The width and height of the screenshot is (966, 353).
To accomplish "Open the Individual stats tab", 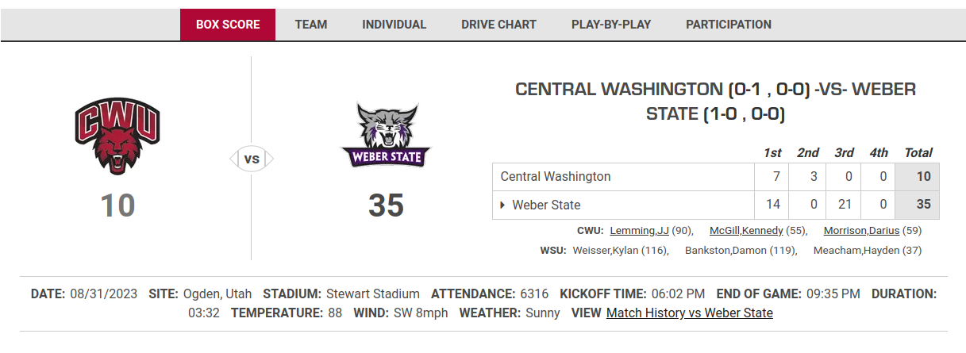I will click(x=394, y=25).
